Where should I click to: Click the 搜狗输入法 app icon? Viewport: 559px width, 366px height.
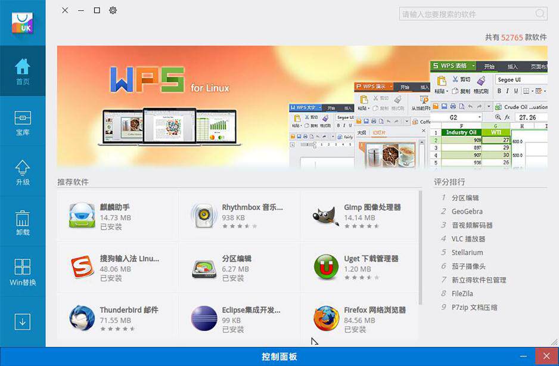coord(82,266)
